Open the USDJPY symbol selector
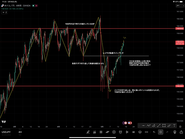Screen dimensions: 185x139 [x=6, y=132]
